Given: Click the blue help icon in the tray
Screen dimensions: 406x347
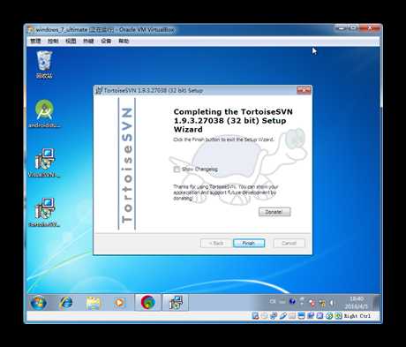Looking at the screenshot, I should (292, 301).
